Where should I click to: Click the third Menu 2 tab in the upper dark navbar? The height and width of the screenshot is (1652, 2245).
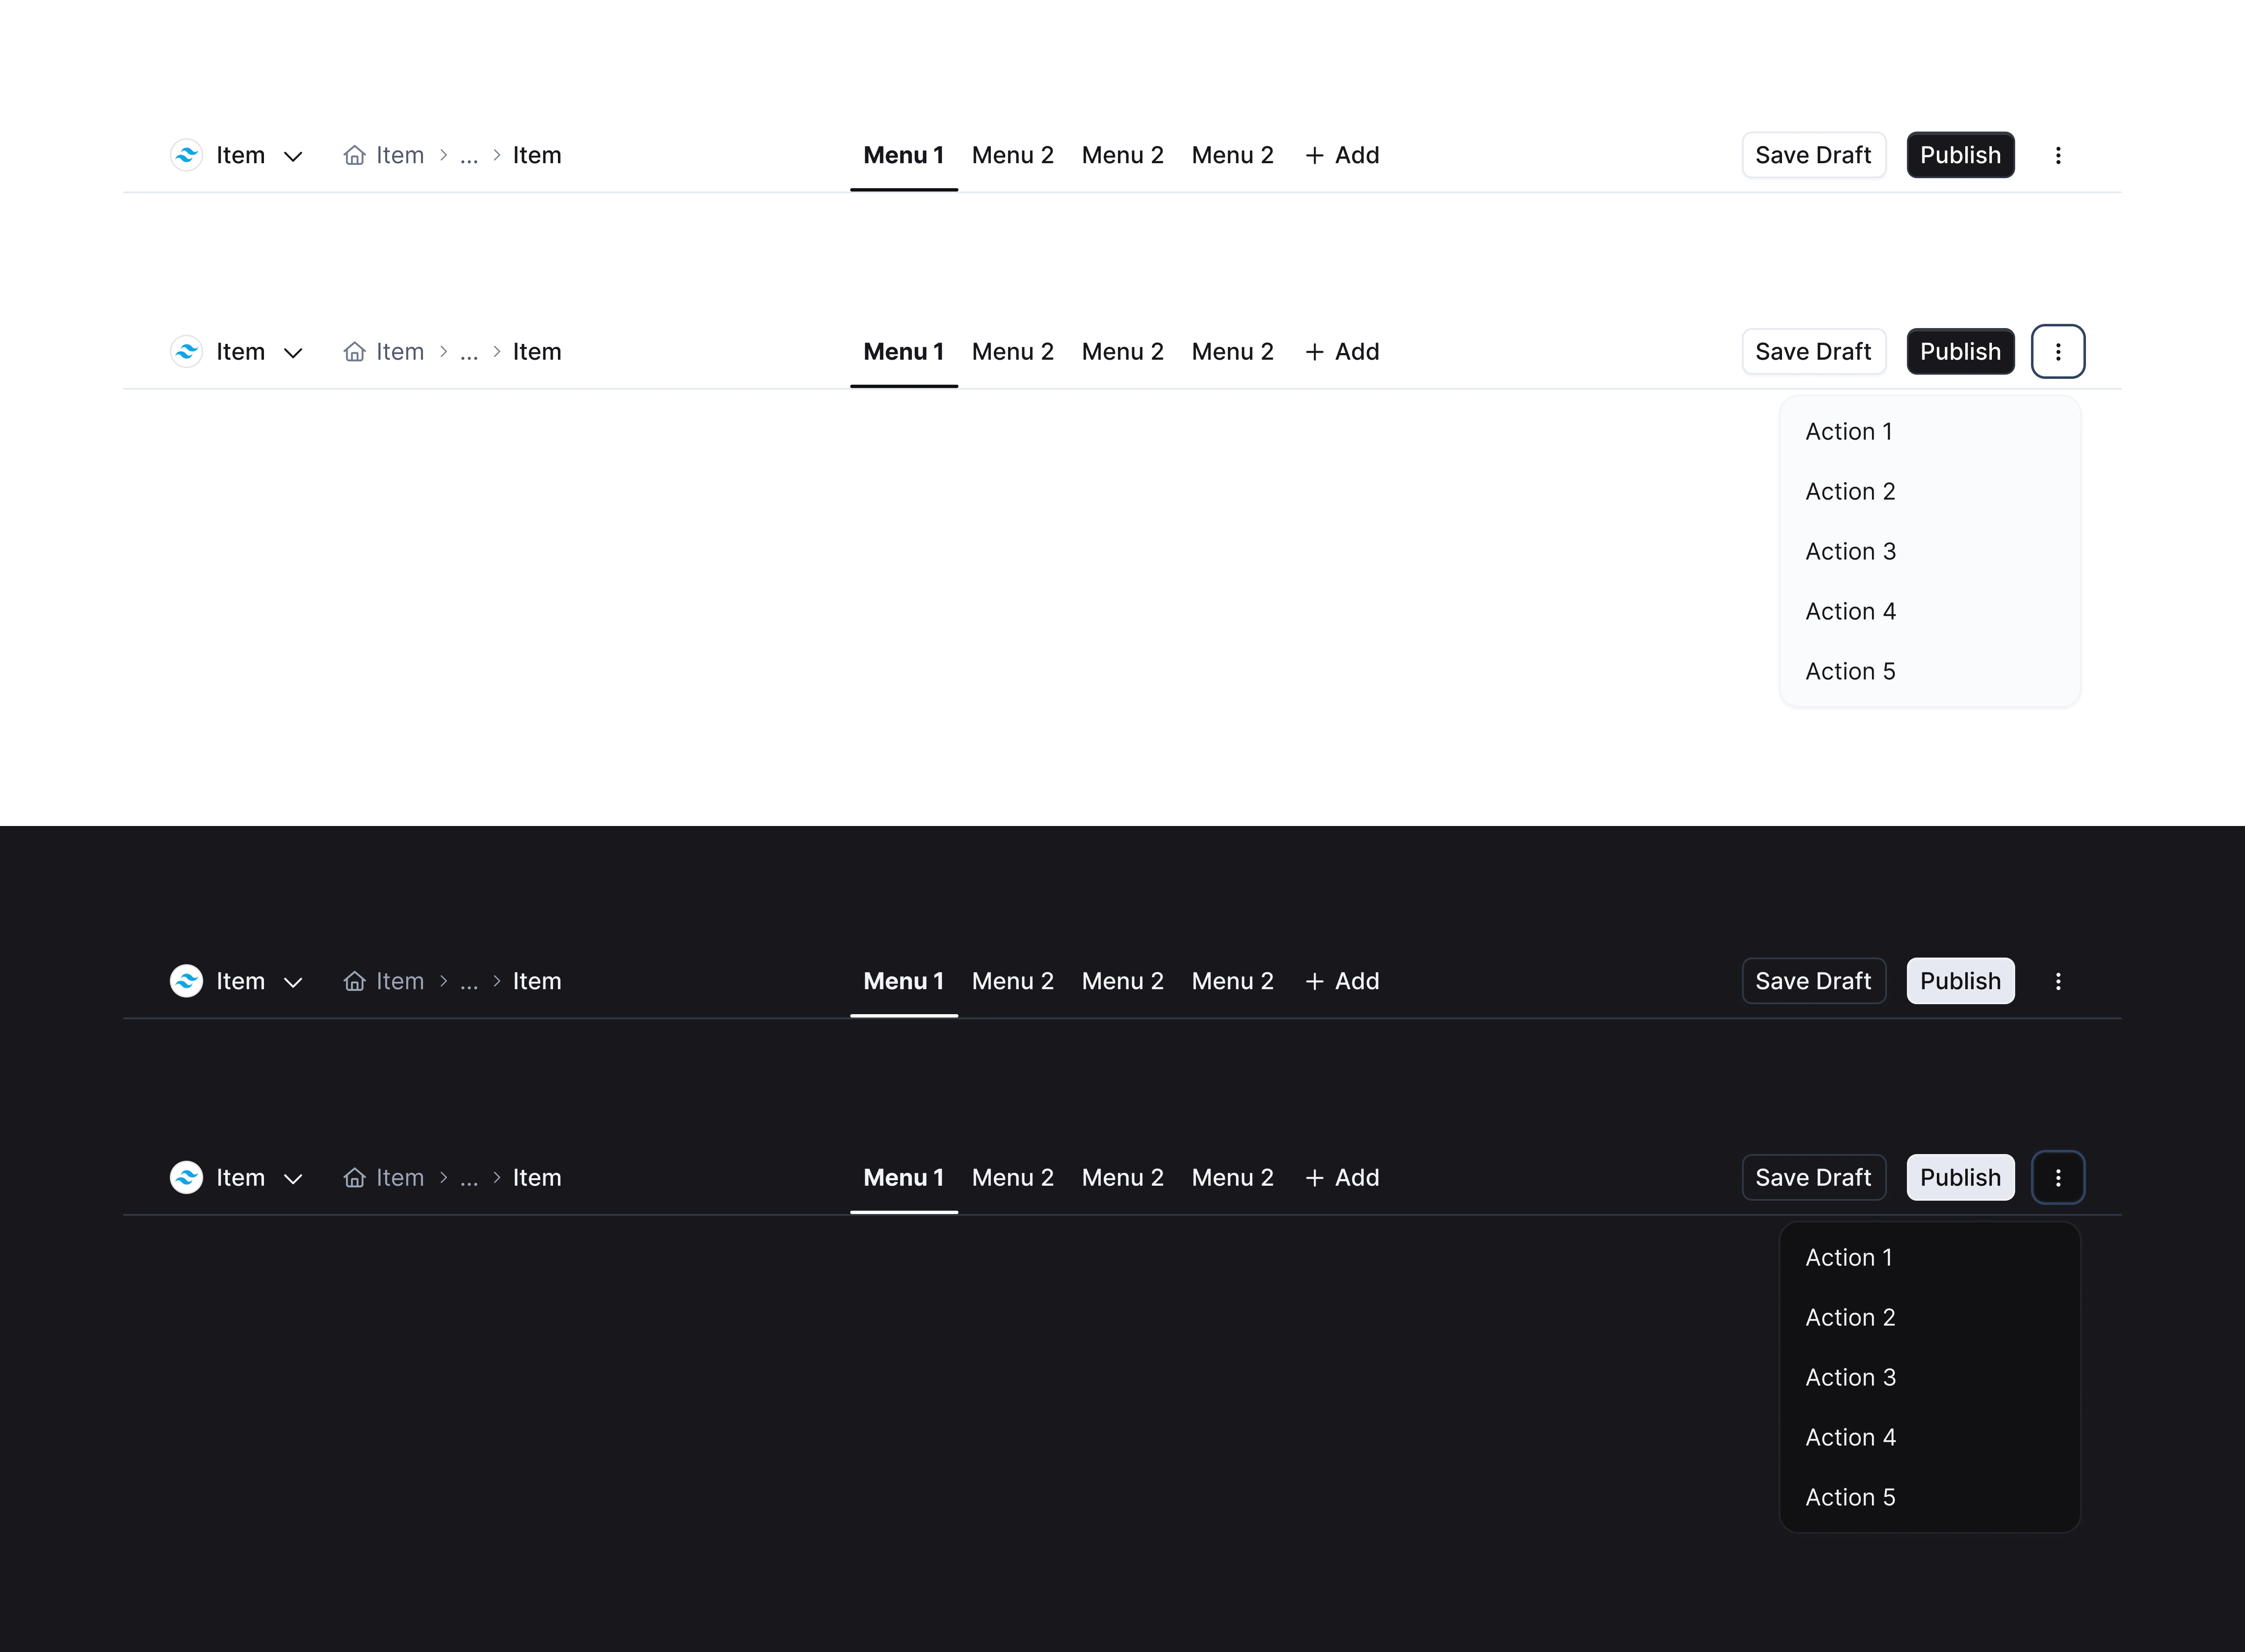pyautogui.click(x=1233, y=981)
